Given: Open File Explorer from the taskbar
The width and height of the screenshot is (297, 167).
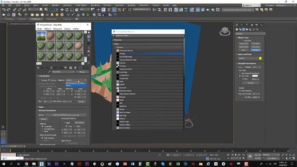Looking at the screenshot, I should tap(34, 164).
